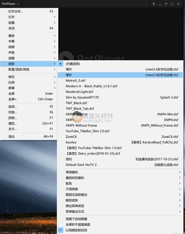
Task: Open the PotPlayer title dropdown menu
Action: pos(11,4)
